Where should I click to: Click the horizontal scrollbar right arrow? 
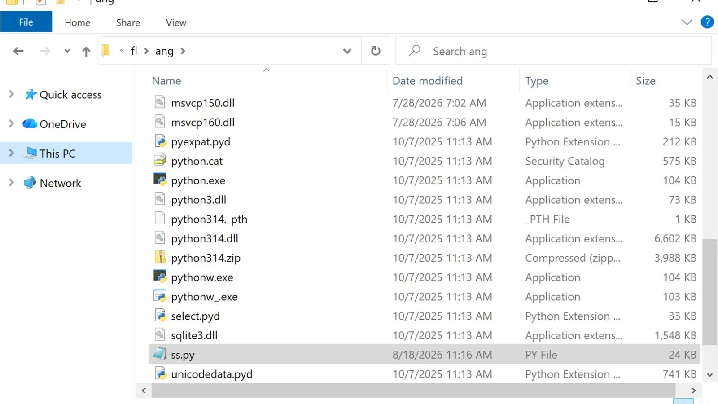tap(693, 391)
